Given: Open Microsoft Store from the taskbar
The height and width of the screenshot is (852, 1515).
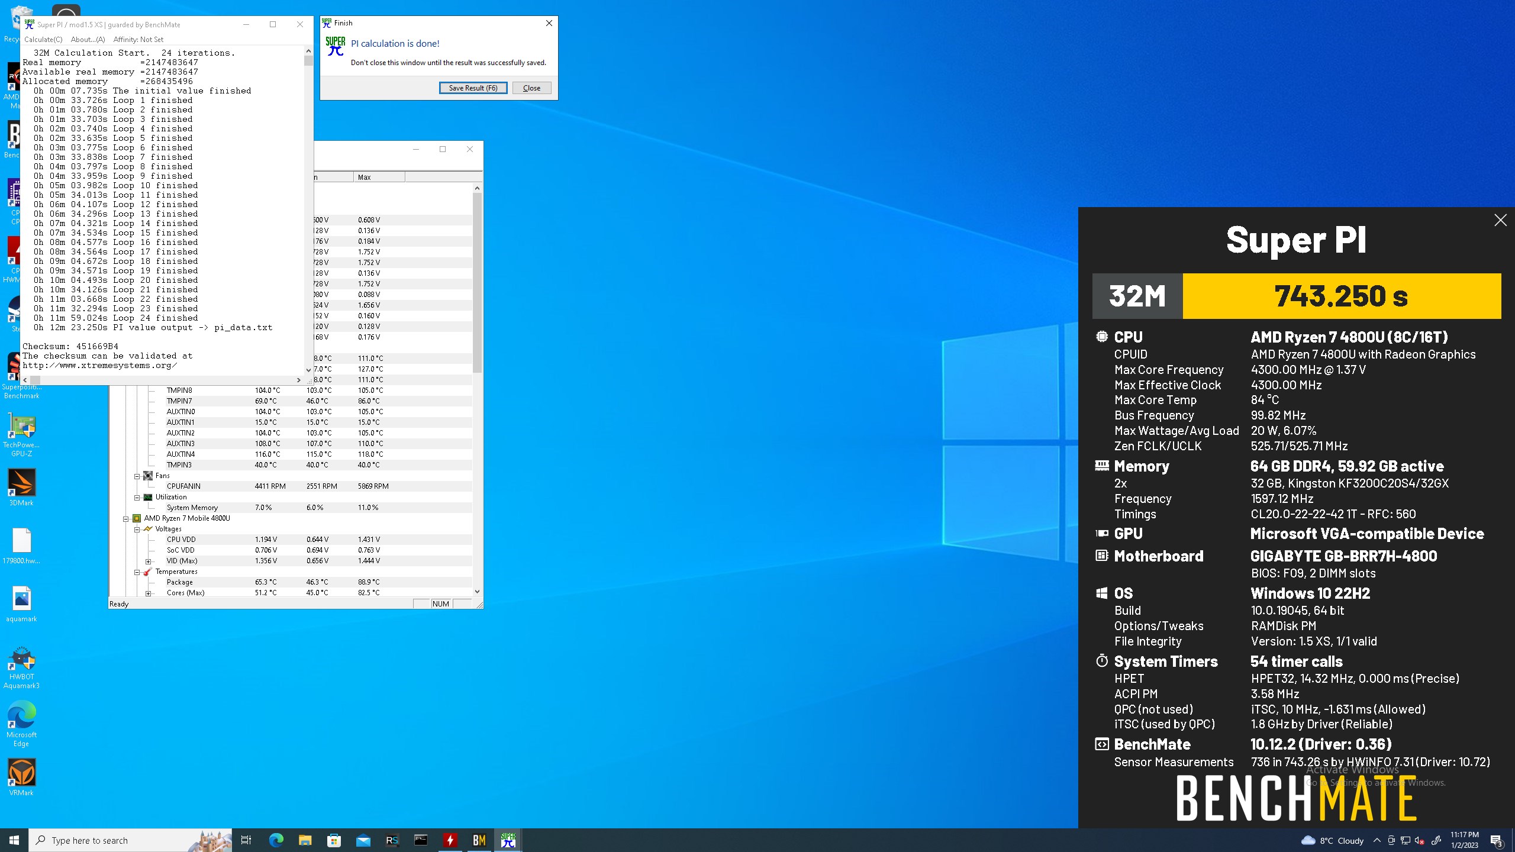Looking at the screenshot, I should click(334, 840).
